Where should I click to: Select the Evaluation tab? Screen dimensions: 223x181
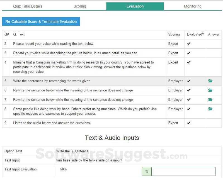(135, 6)
